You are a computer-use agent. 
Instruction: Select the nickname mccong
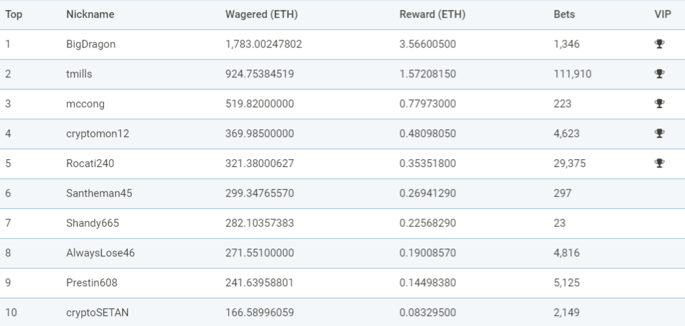[85, 104]
